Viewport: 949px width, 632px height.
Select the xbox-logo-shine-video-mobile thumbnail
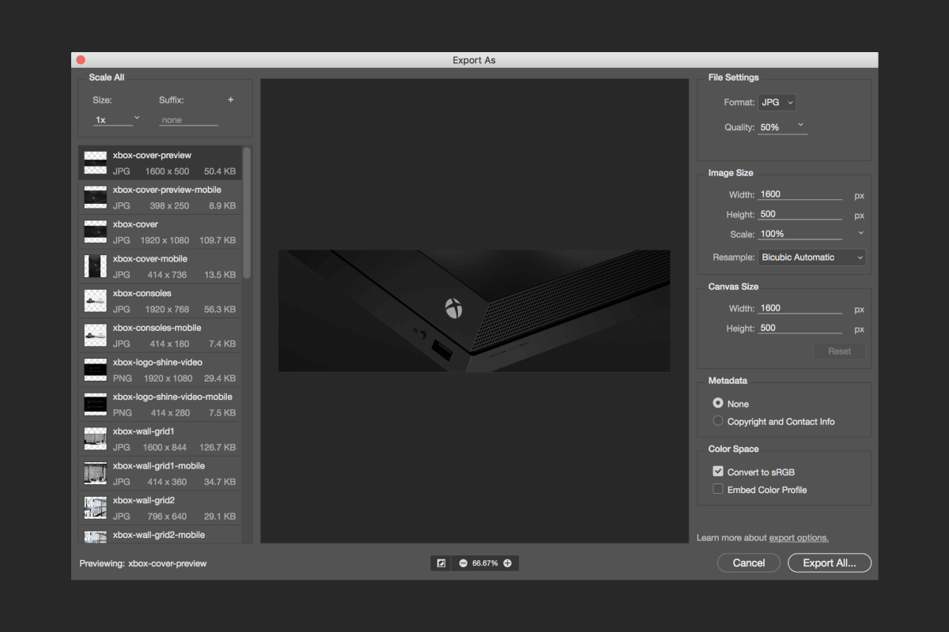[96, 404]
